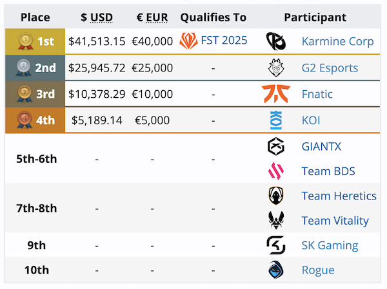
Task: Click the Team Heretics logo
Action: tap(276, 196)
